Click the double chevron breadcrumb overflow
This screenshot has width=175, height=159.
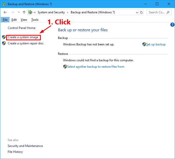click(35, 12)
